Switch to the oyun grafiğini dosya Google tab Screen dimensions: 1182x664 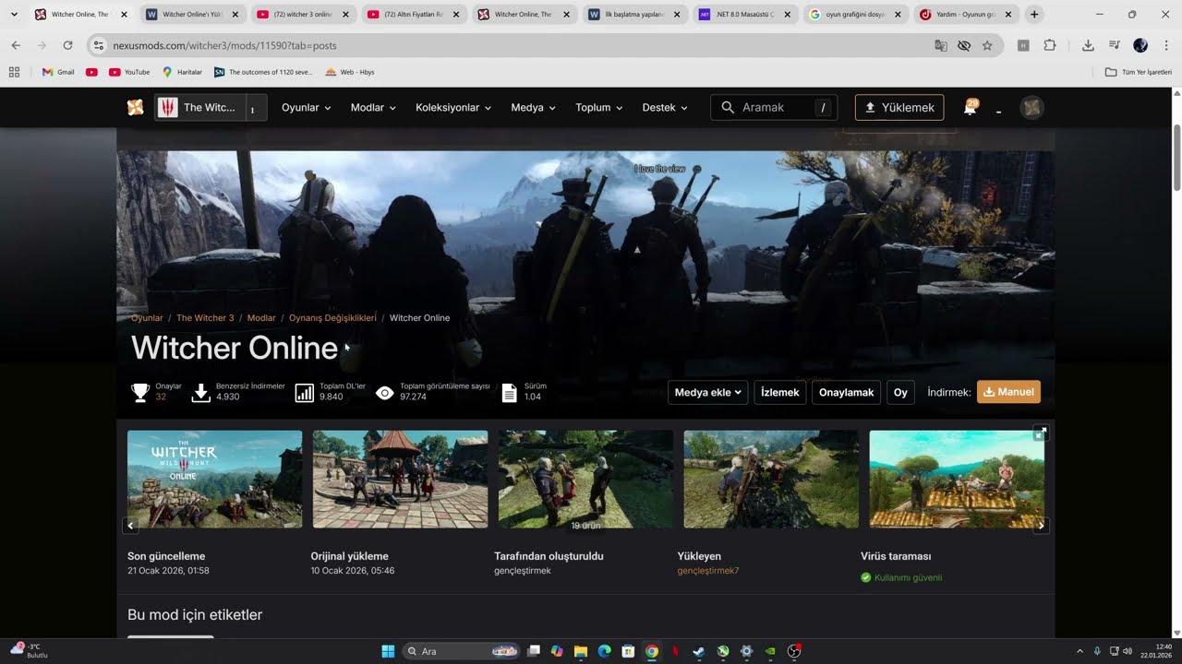click(855, 15)
